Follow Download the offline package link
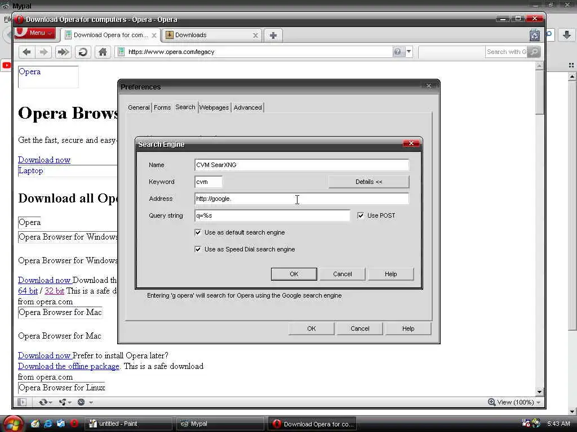 [69, 366]
